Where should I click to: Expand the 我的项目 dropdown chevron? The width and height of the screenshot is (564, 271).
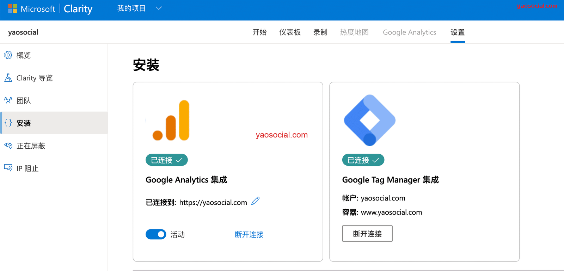pyautogui.click(x=159, y=8)
